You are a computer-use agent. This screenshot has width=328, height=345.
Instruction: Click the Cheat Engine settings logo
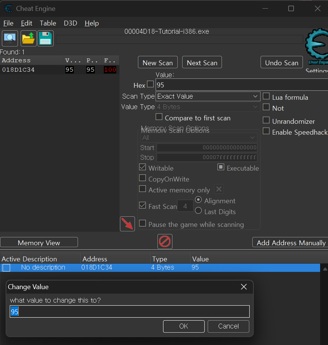pos(317,49)
